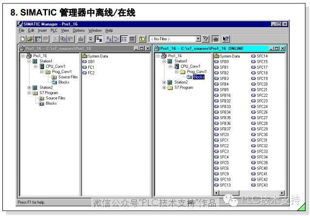Image resolution: width=310 pixels, height=216 pixels.
Task: Open the View menu
Action: [65, 31]
